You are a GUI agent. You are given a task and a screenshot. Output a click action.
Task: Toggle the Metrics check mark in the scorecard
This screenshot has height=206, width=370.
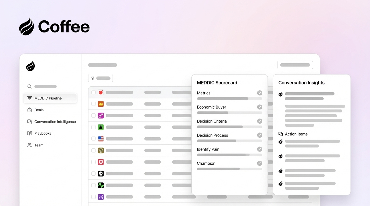pos(259,93)
